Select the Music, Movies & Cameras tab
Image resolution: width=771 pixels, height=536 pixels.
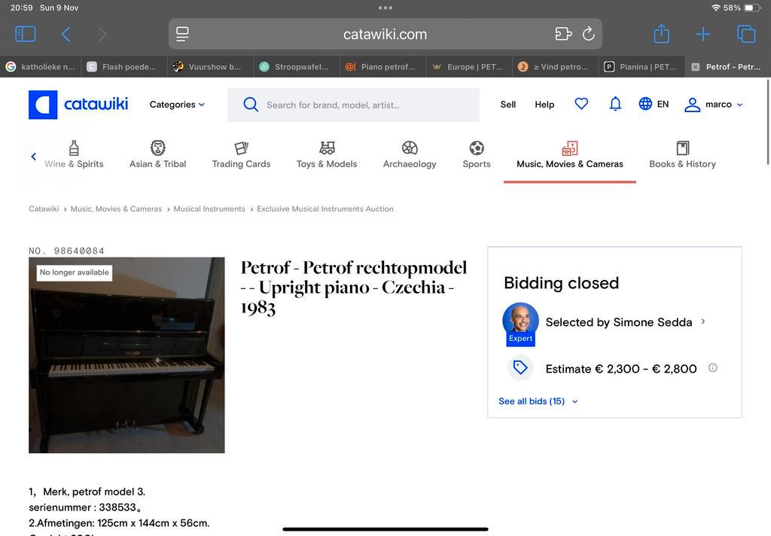(x=569, y=155)
